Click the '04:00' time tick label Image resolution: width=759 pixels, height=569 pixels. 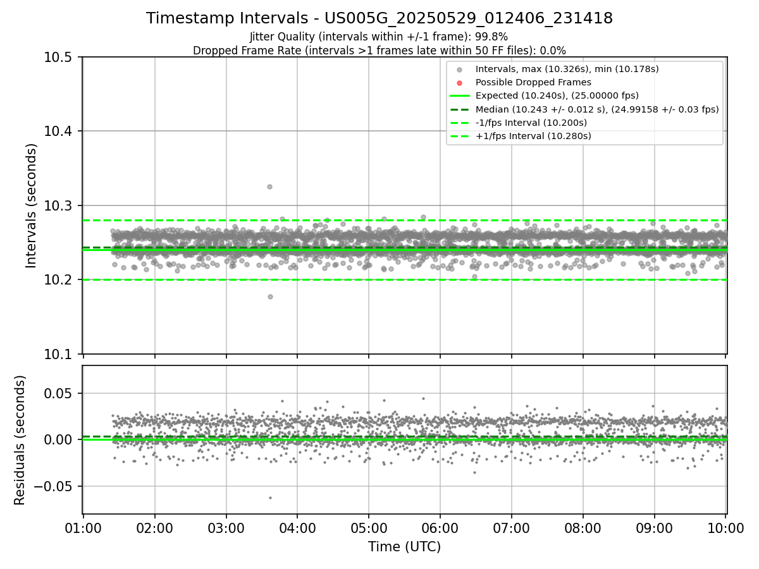point(297,527)
